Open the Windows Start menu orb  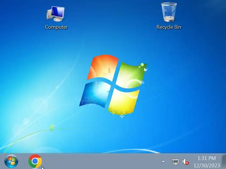click(x=11, y=161)
